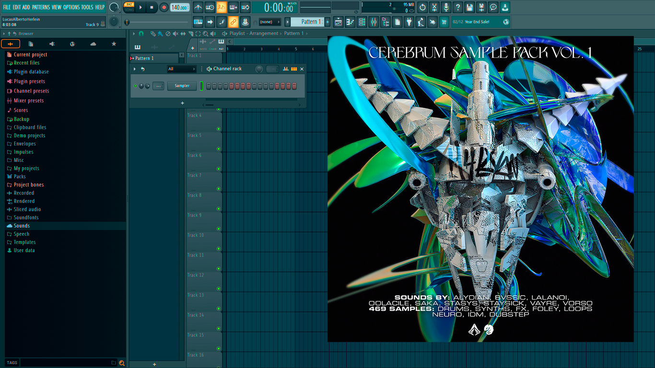Open the shopping cart shop icon
This screenshot has width=655, height=368.
click(x=444, y=22)
